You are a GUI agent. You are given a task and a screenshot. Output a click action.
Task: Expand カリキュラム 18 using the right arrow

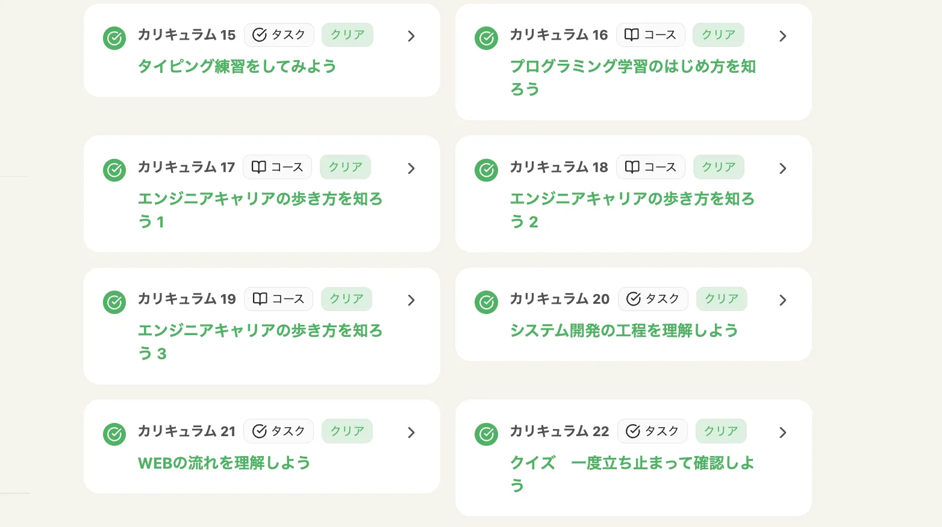(x=782, y=168)
